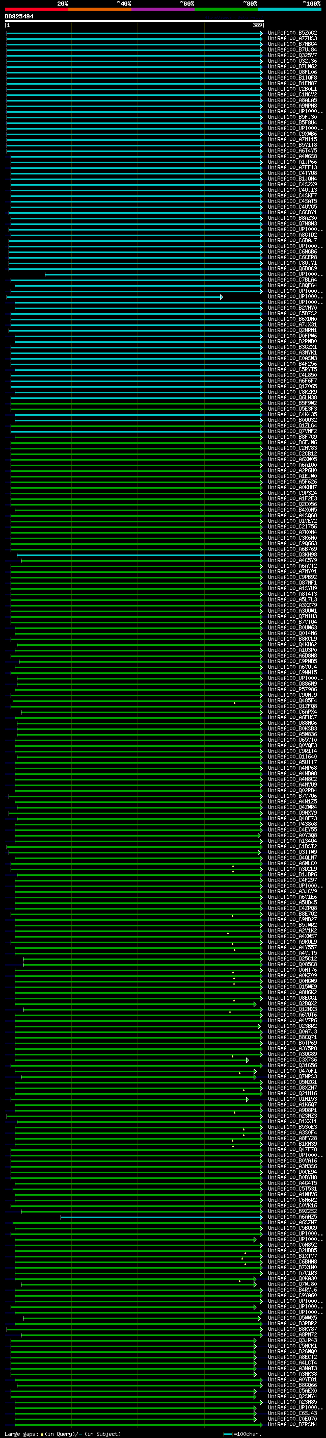Select the UniRef100_C9P324 label
The width and height of the screenshot is (326, 1438).
[x=292, y=493]
